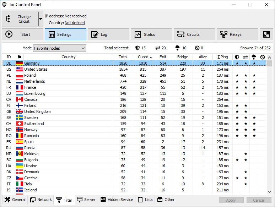Viewport: 275px width, 207px height.
Task: Sort by the Exit column header
Action: pyautogui.click(x=163, y=57)
